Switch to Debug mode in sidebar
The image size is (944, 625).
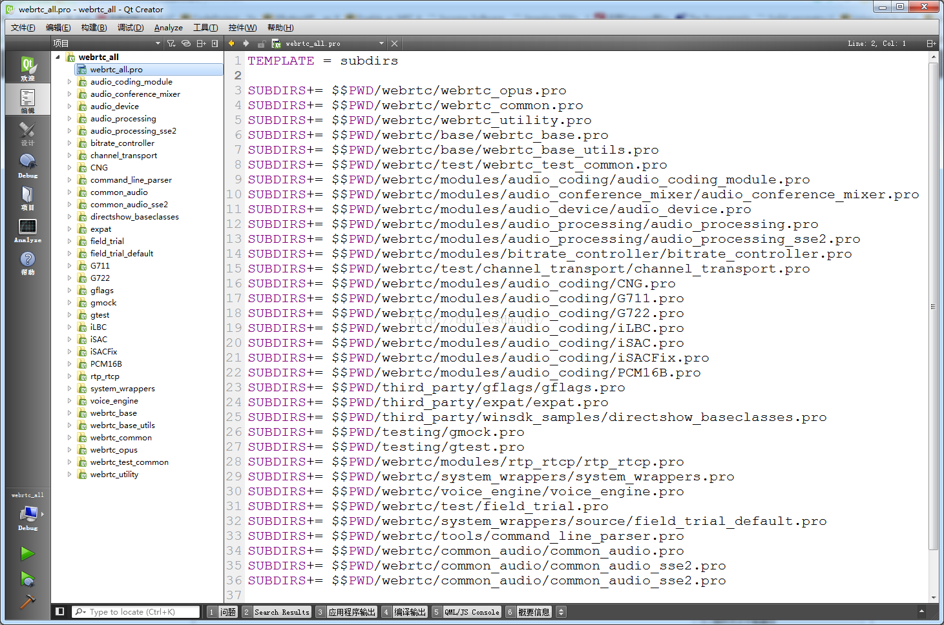click(27, 165)
